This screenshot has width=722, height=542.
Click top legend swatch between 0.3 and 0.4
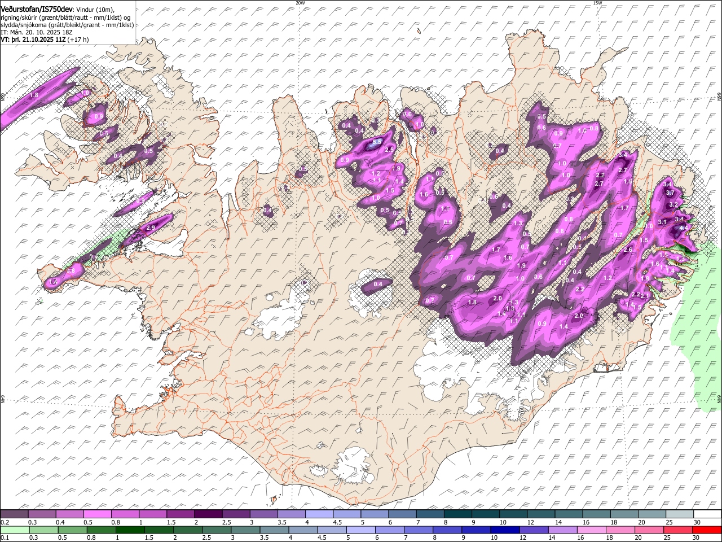(42, 514)
